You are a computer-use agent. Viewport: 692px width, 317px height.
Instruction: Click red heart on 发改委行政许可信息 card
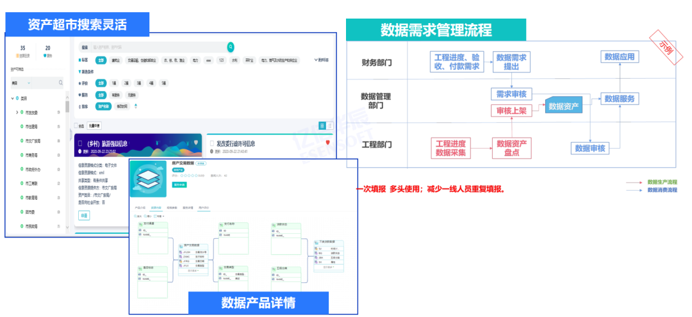(x=327, y=143)
